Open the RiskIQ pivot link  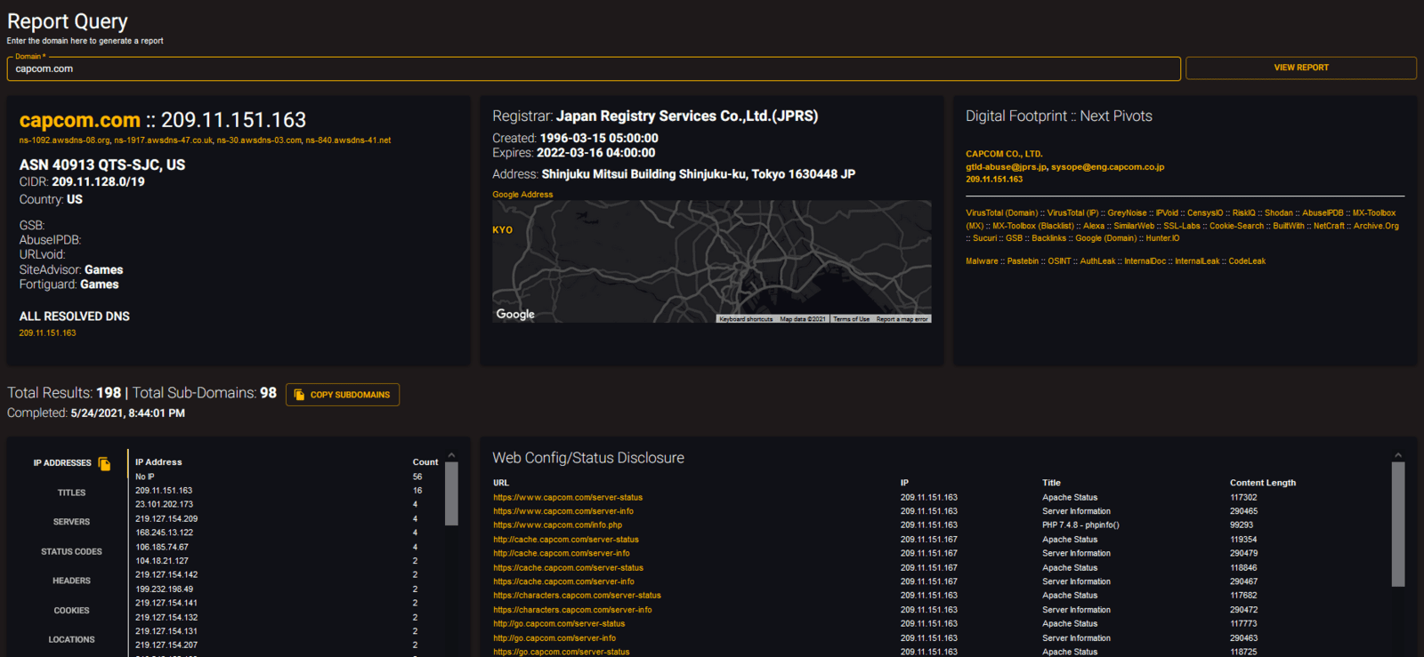point(1244,212)
